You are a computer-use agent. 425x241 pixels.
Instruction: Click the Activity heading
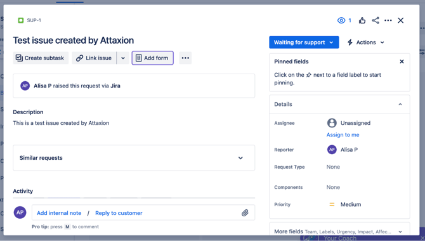click(23, 191)
